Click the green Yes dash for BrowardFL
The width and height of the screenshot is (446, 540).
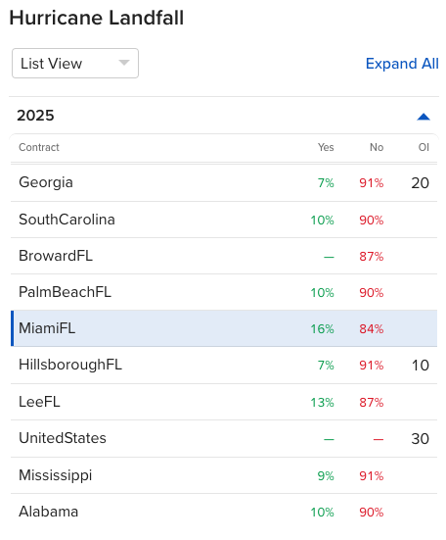329,257
